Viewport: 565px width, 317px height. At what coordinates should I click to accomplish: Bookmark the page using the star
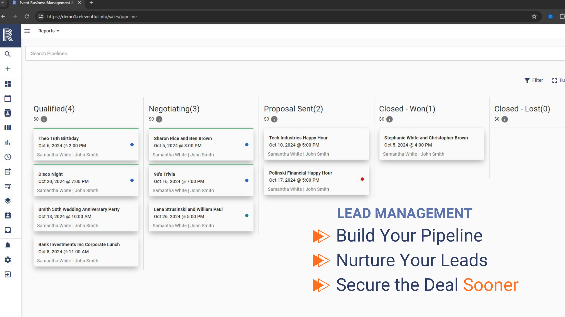coord(534,16)
